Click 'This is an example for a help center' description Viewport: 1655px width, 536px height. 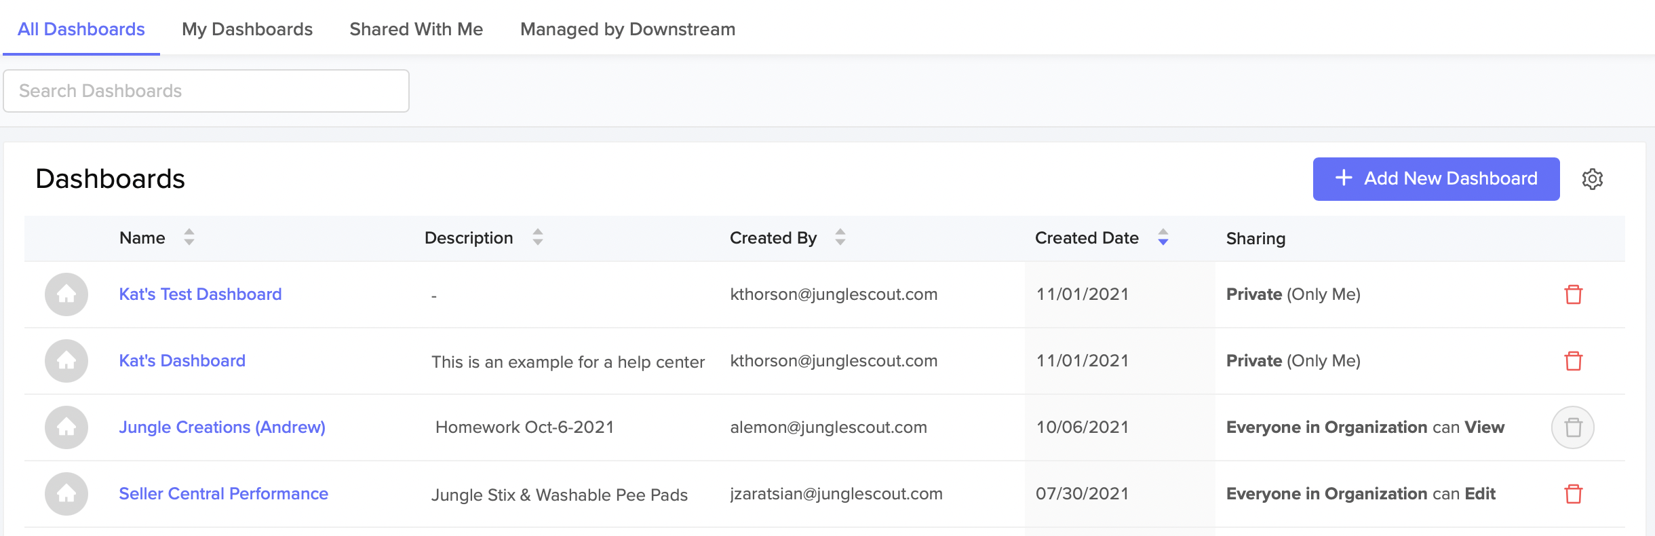(x=568, y=362)
